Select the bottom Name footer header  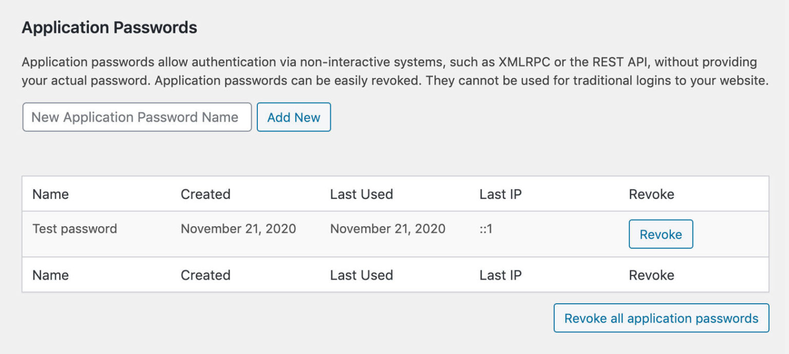(x=50, y=275)
